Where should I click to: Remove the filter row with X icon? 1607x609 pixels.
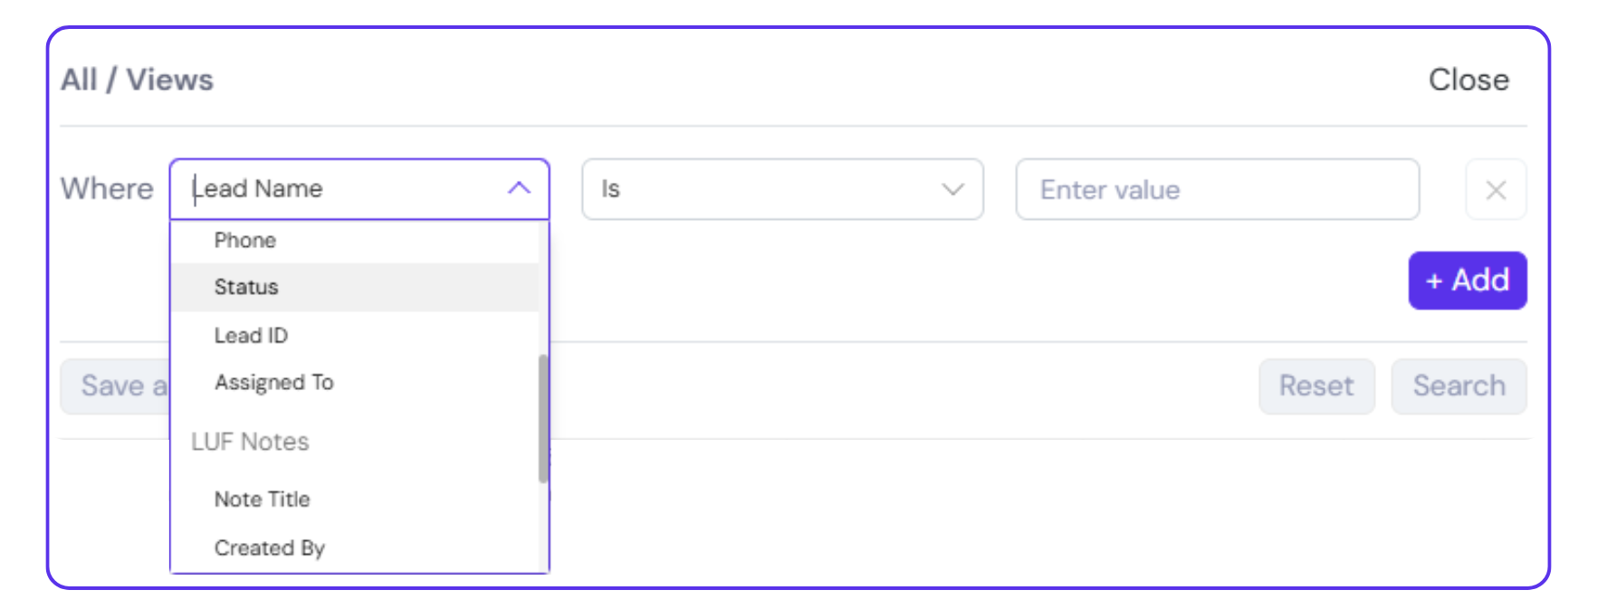pyautogui.click(x=1496, y=190)
